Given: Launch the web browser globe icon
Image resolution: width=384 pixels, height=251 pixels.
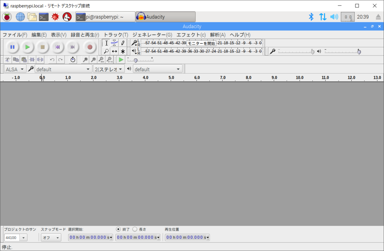Looking at the screenshot, I should 20,17.
